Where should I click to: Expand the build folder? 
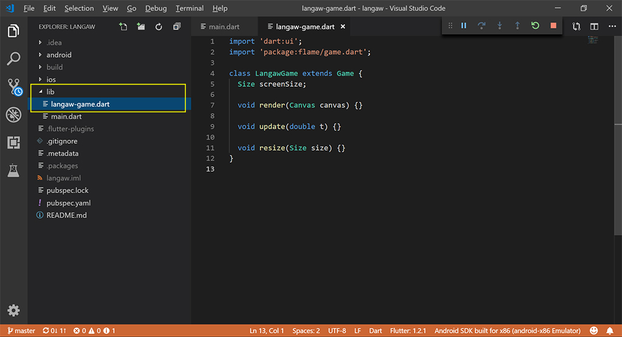tap(55, 67)
